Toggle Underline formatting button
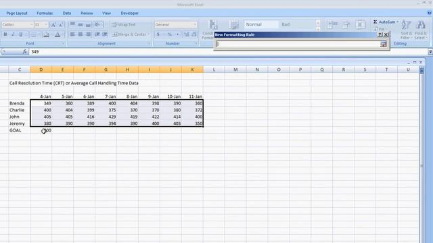433x243 pixels. point(21,34)
